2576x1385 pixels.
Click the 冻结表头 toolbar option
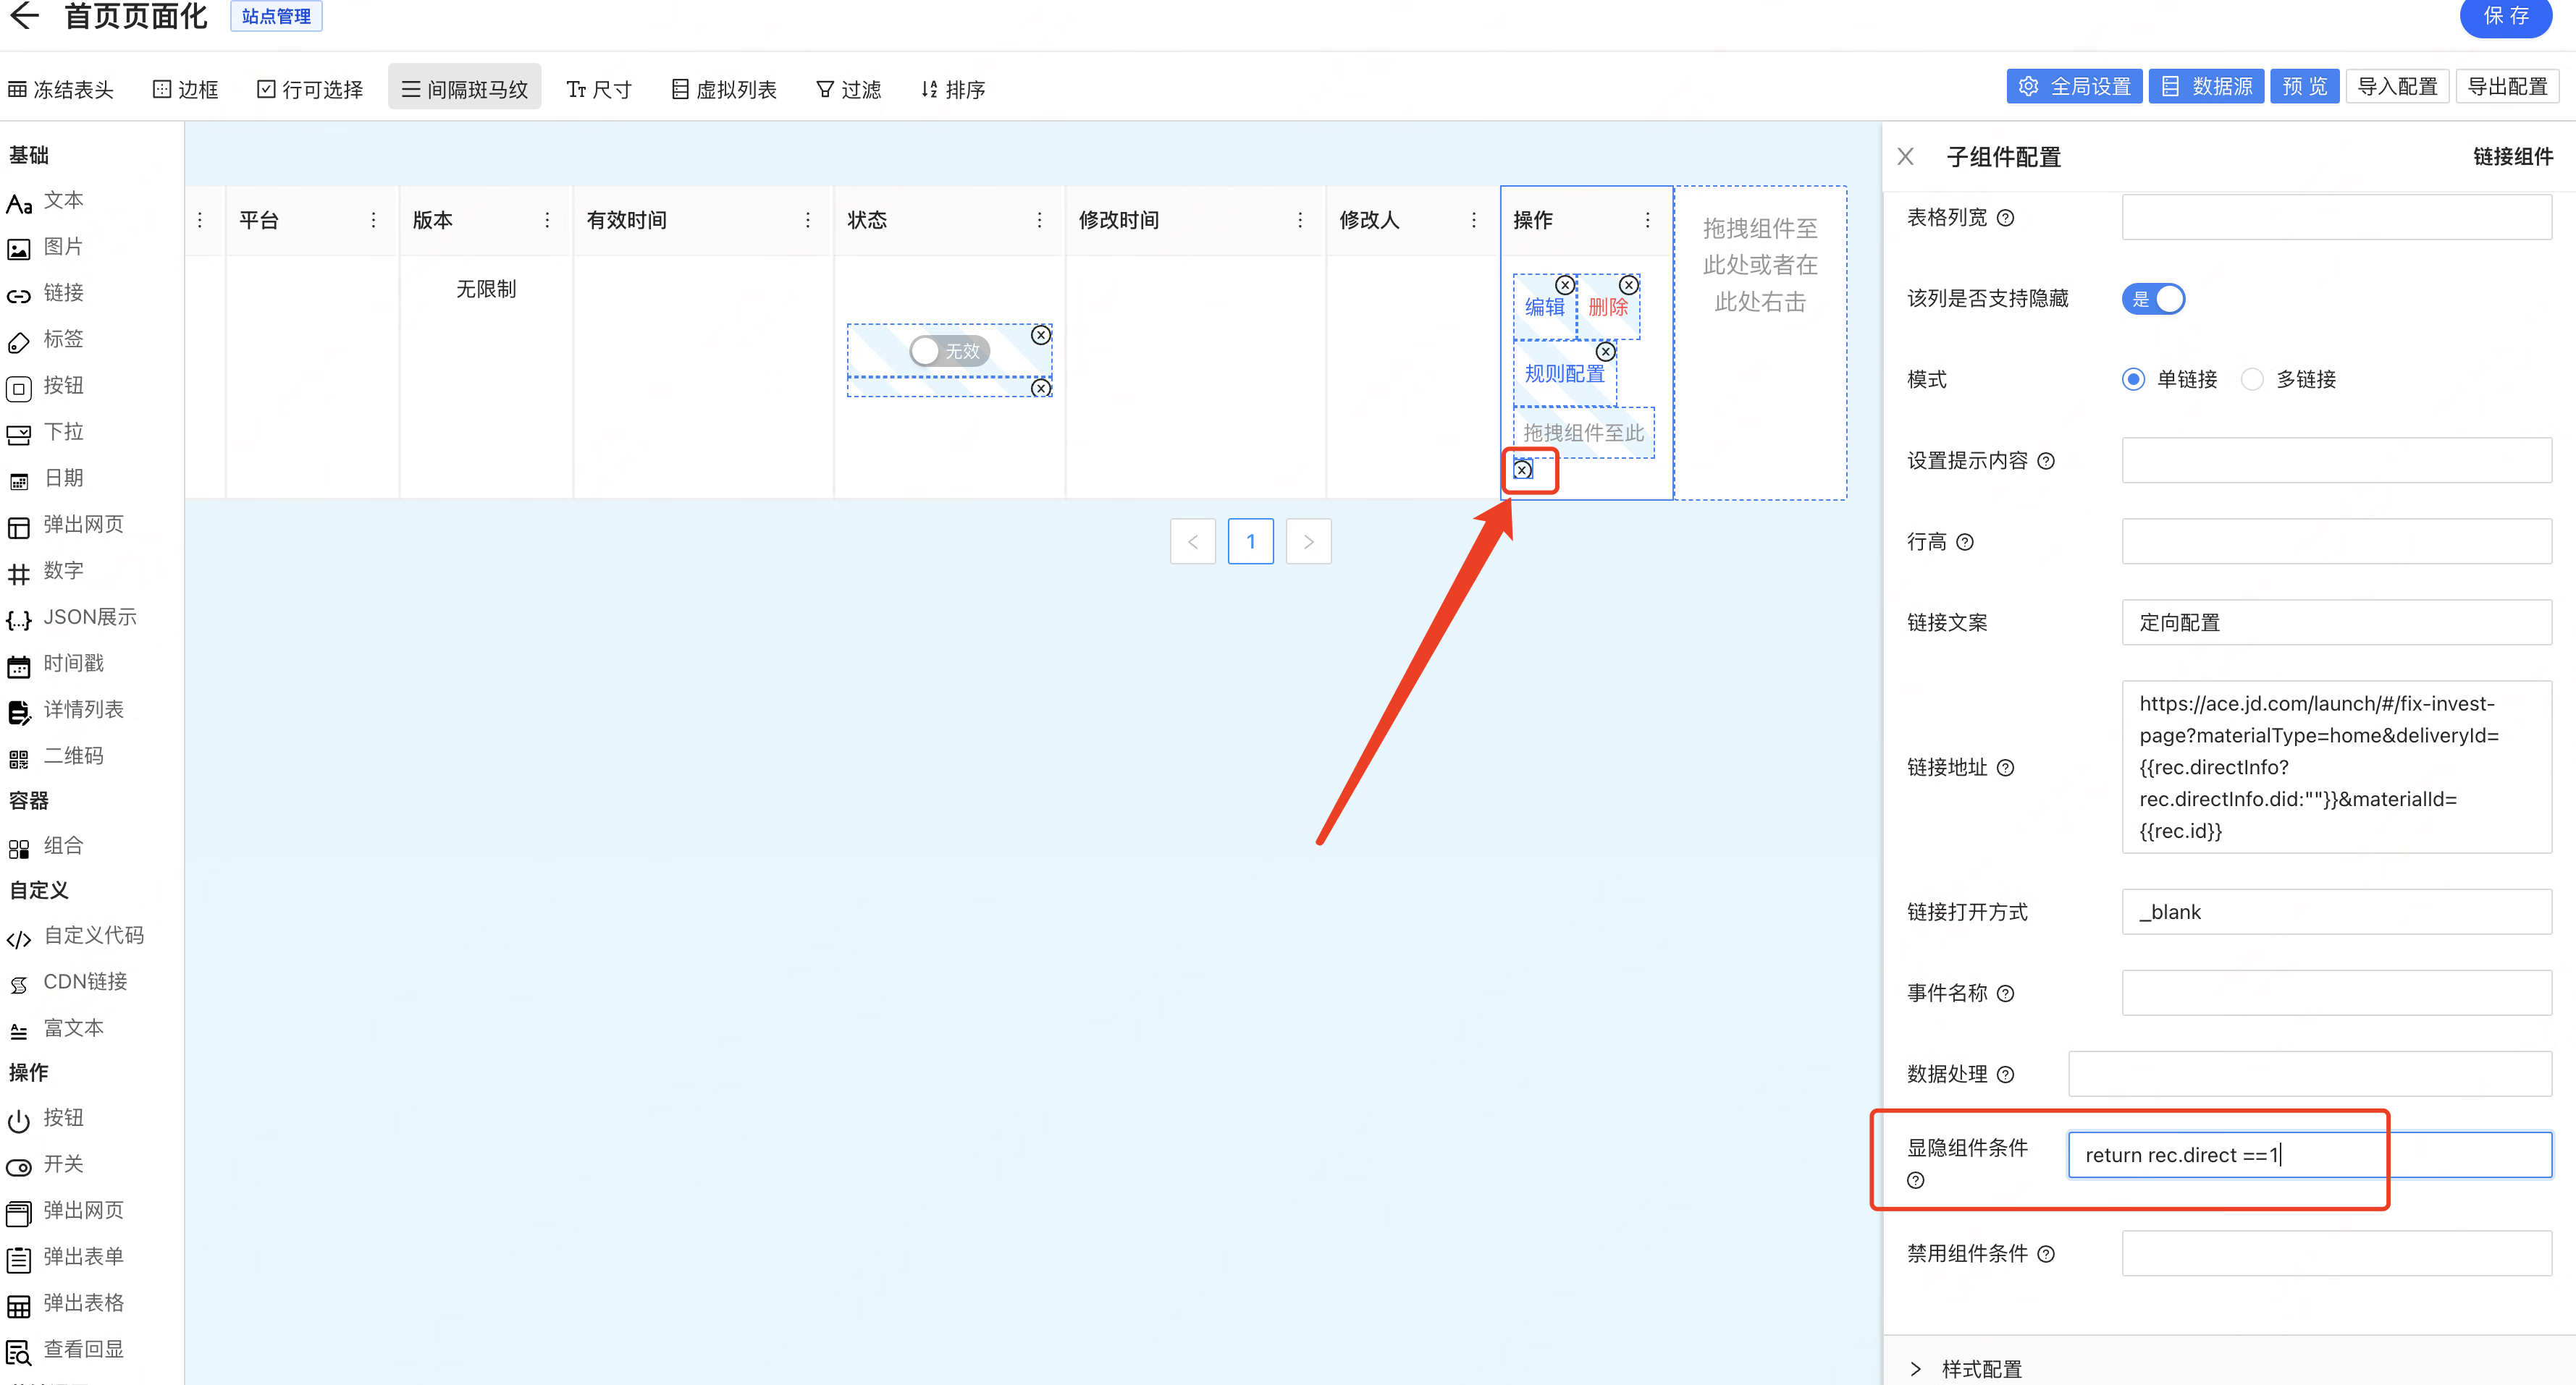tap(61, 89)
